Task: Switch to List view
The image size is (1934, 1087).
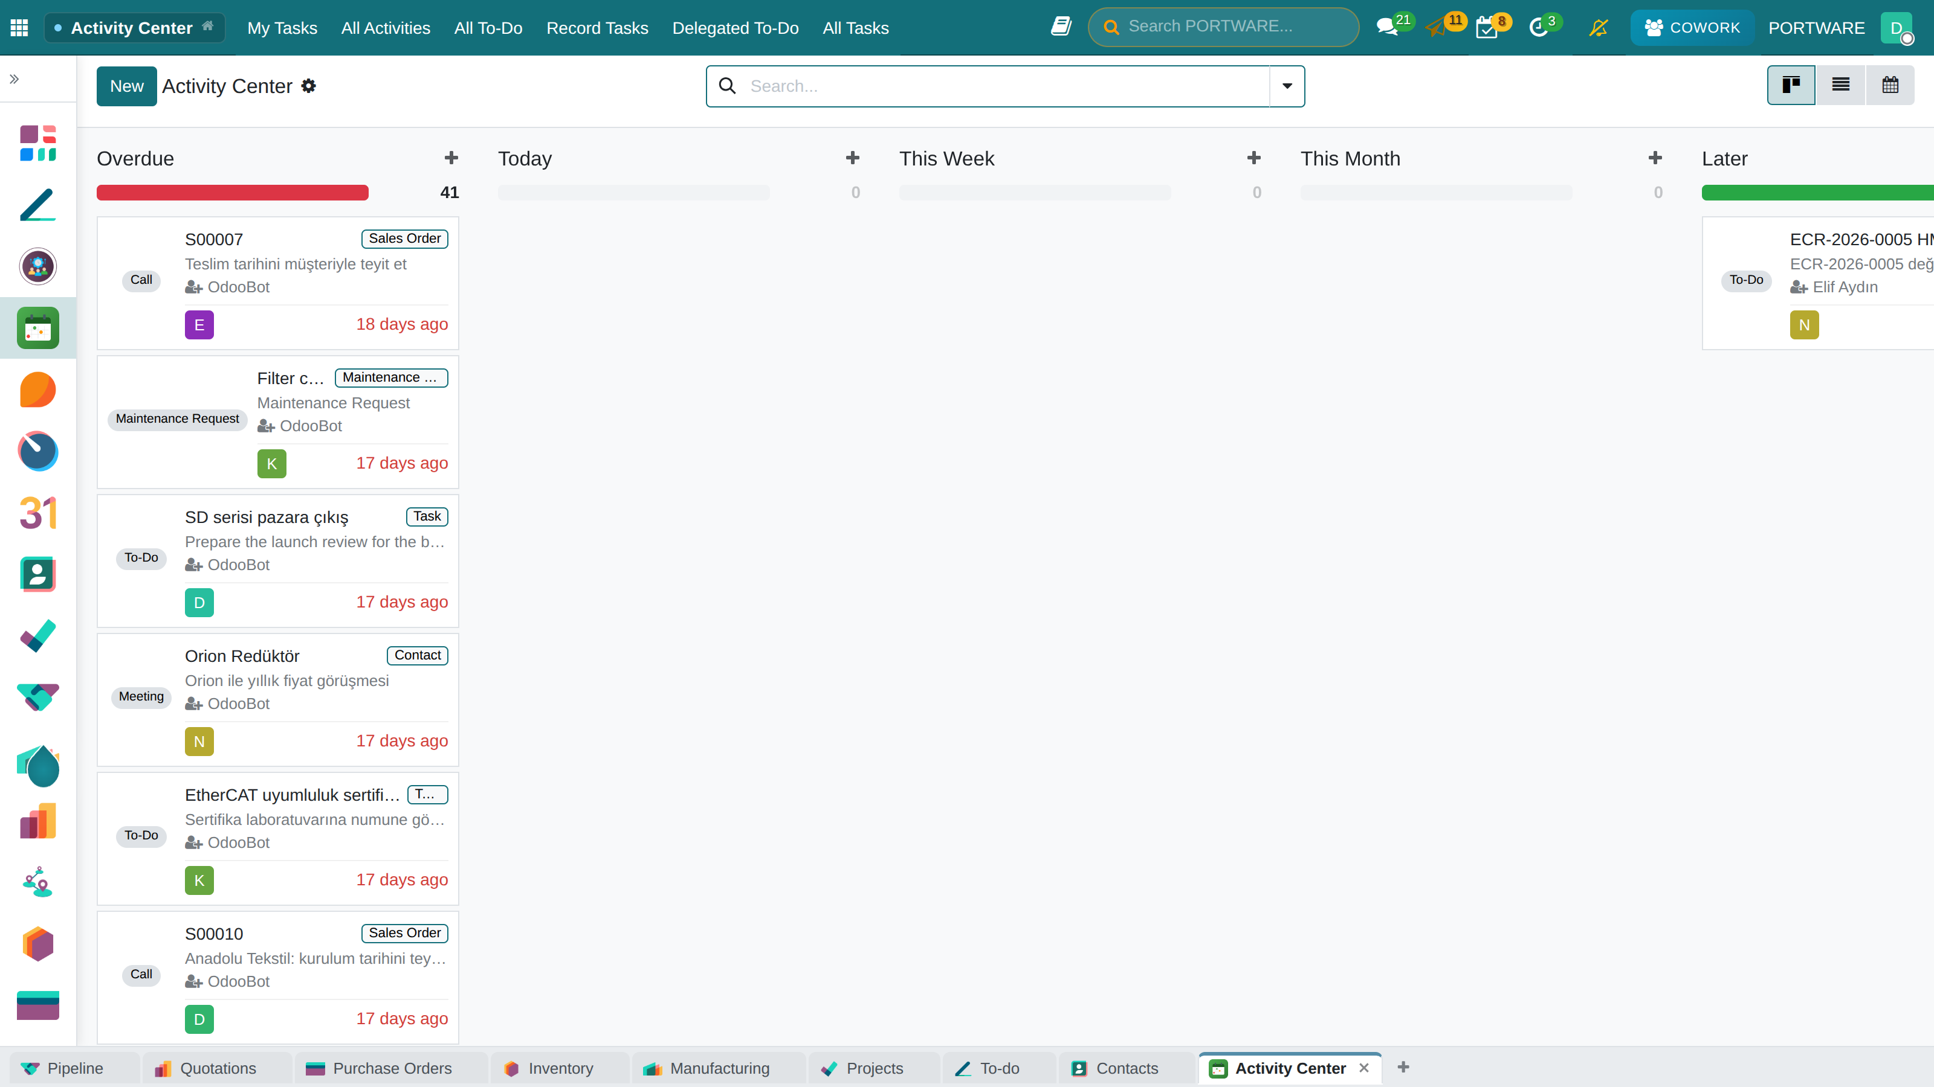Action: 1841,85
